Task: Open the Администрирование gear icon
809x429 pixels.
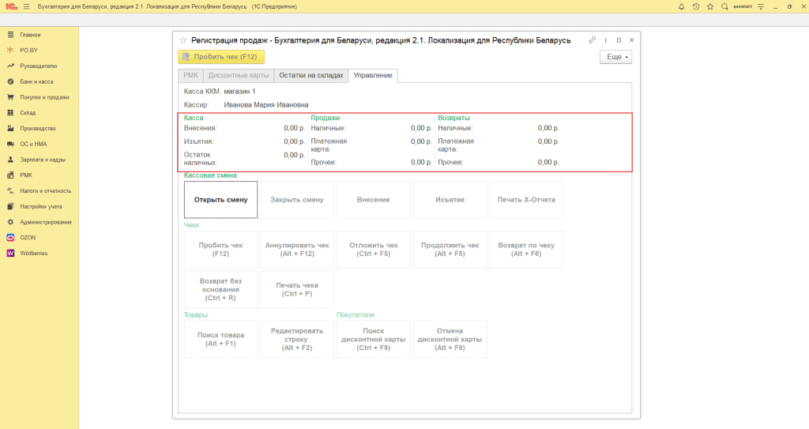Action: (x=10, y=222)
